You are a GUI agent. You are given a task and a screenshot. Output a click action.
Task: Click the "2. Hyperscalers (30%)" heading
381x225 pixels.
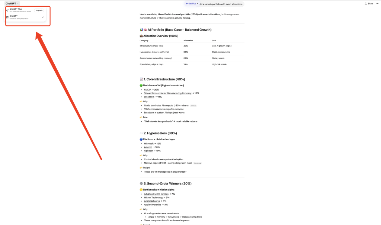tap(158, 133)
